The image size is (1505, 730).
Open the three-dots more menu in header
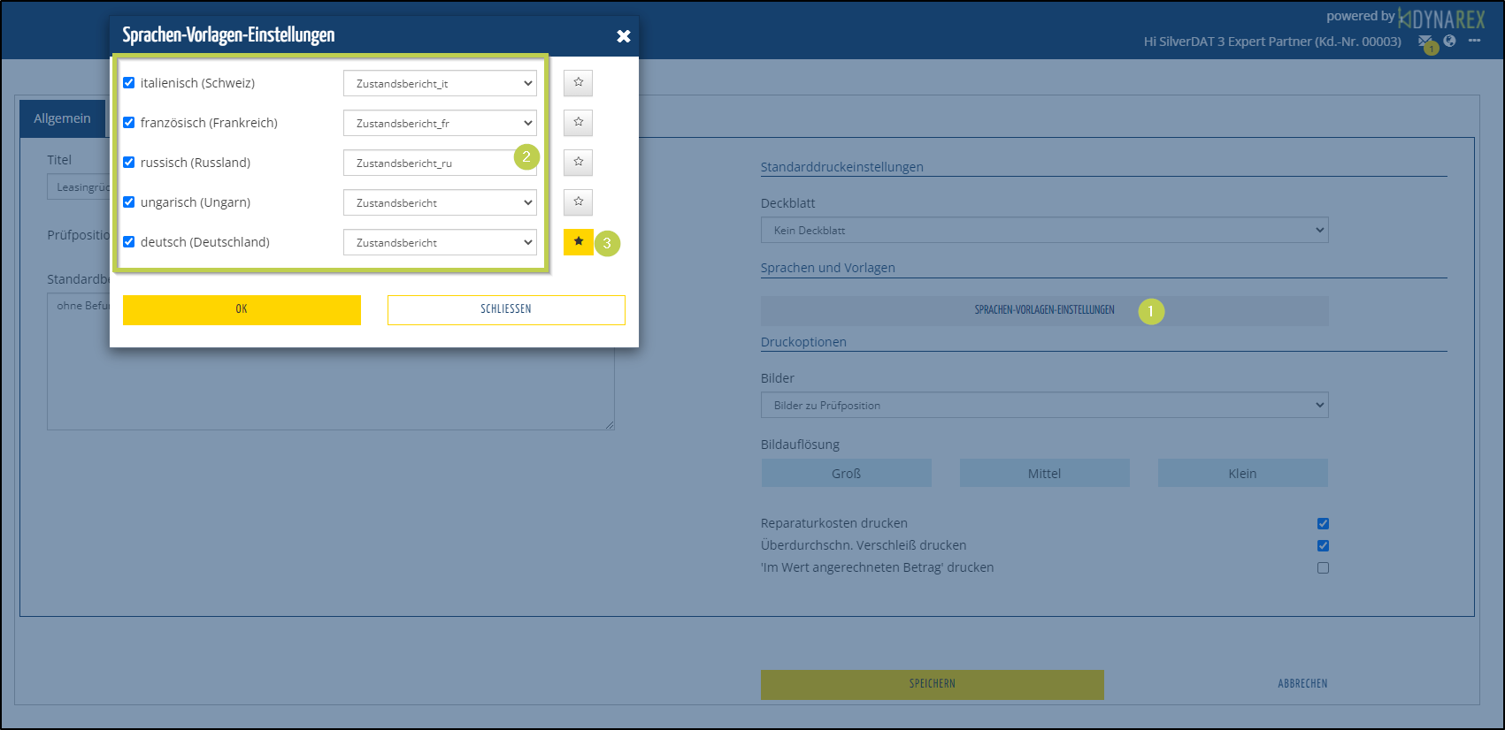pos(1474,41)
